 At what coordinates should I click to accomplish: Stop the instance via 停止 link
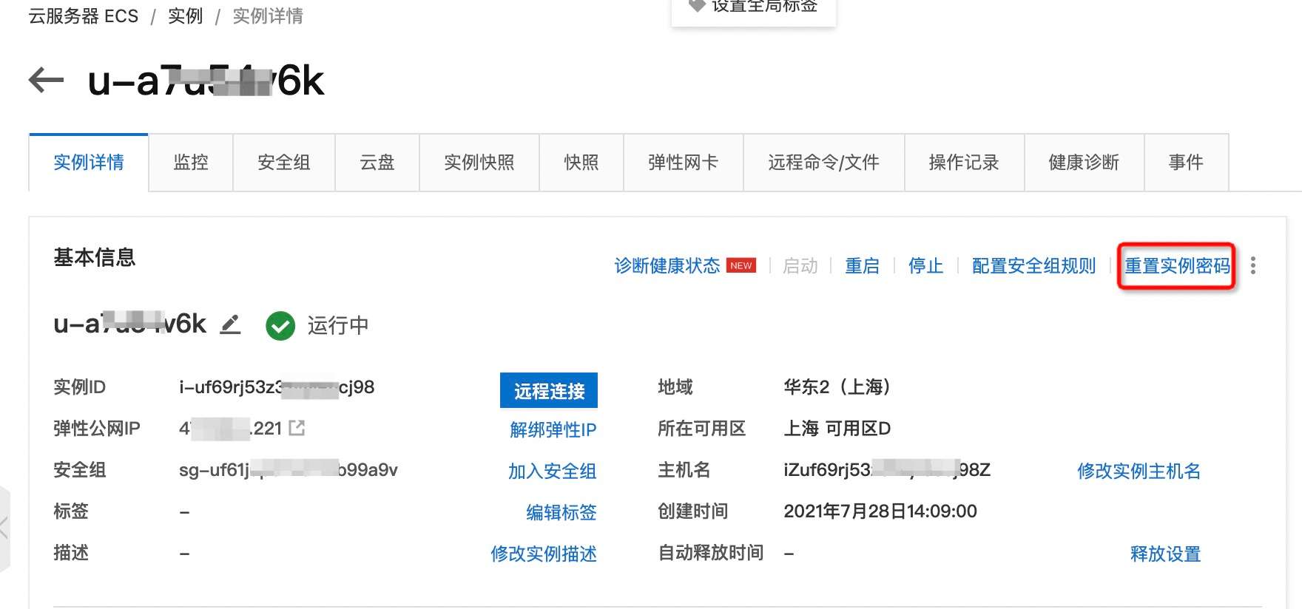pos(925,266)
